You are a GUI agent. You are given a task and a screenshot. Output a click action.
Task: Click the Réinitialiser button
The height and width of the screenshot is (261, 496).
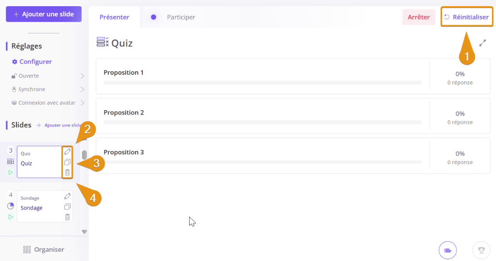point(466,17)
